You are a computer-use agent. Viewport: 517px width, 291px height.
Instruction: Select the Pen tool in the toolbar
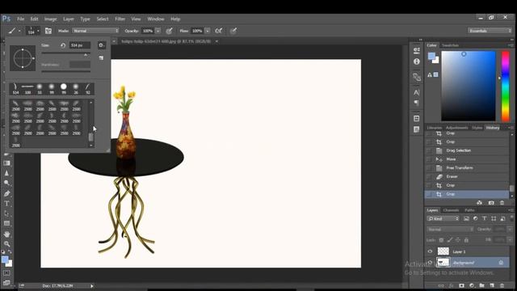click(x=6, y=194)
